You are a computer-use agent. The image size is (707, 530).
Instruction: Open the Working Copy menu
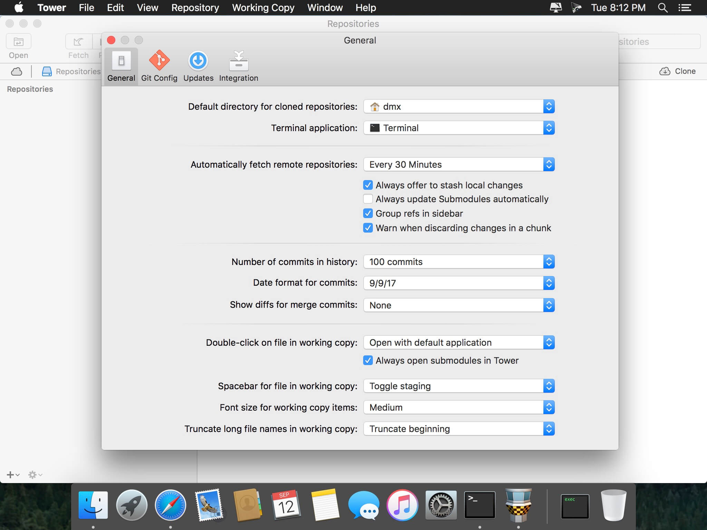pyautogui.click(x=263, y=8)
